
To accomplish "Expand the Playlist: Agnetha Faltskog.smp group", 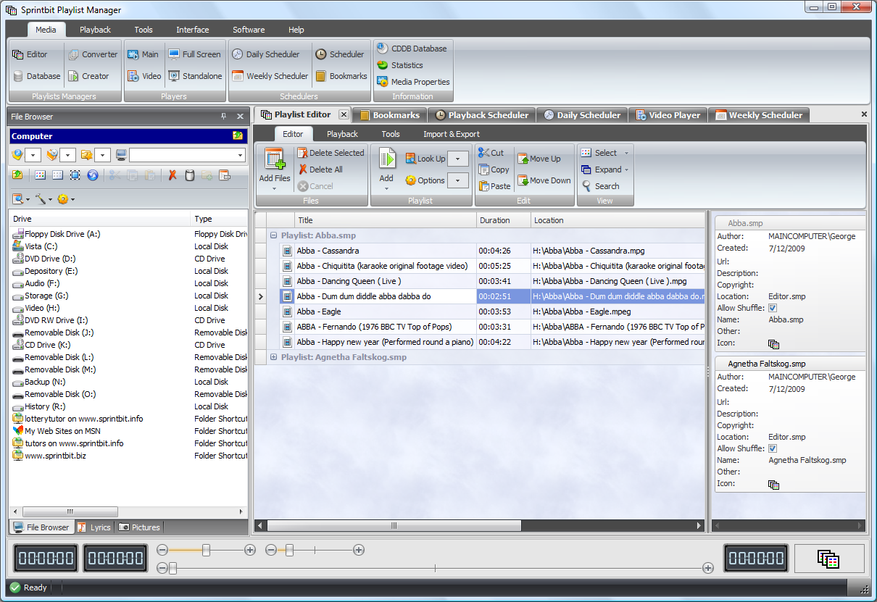I will tap(273, 357).
